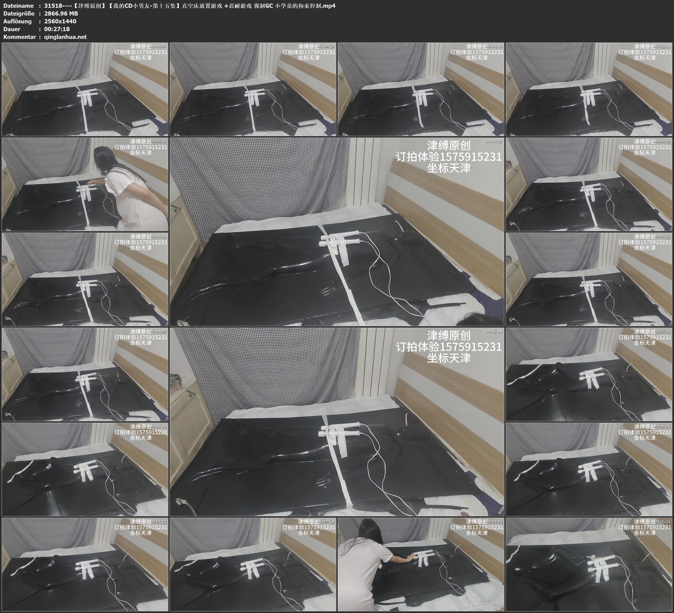Viewport: 674px width, 613px height.
Task: Click the thumbnail timestamped 00:01:26
Action: (85, 89)
